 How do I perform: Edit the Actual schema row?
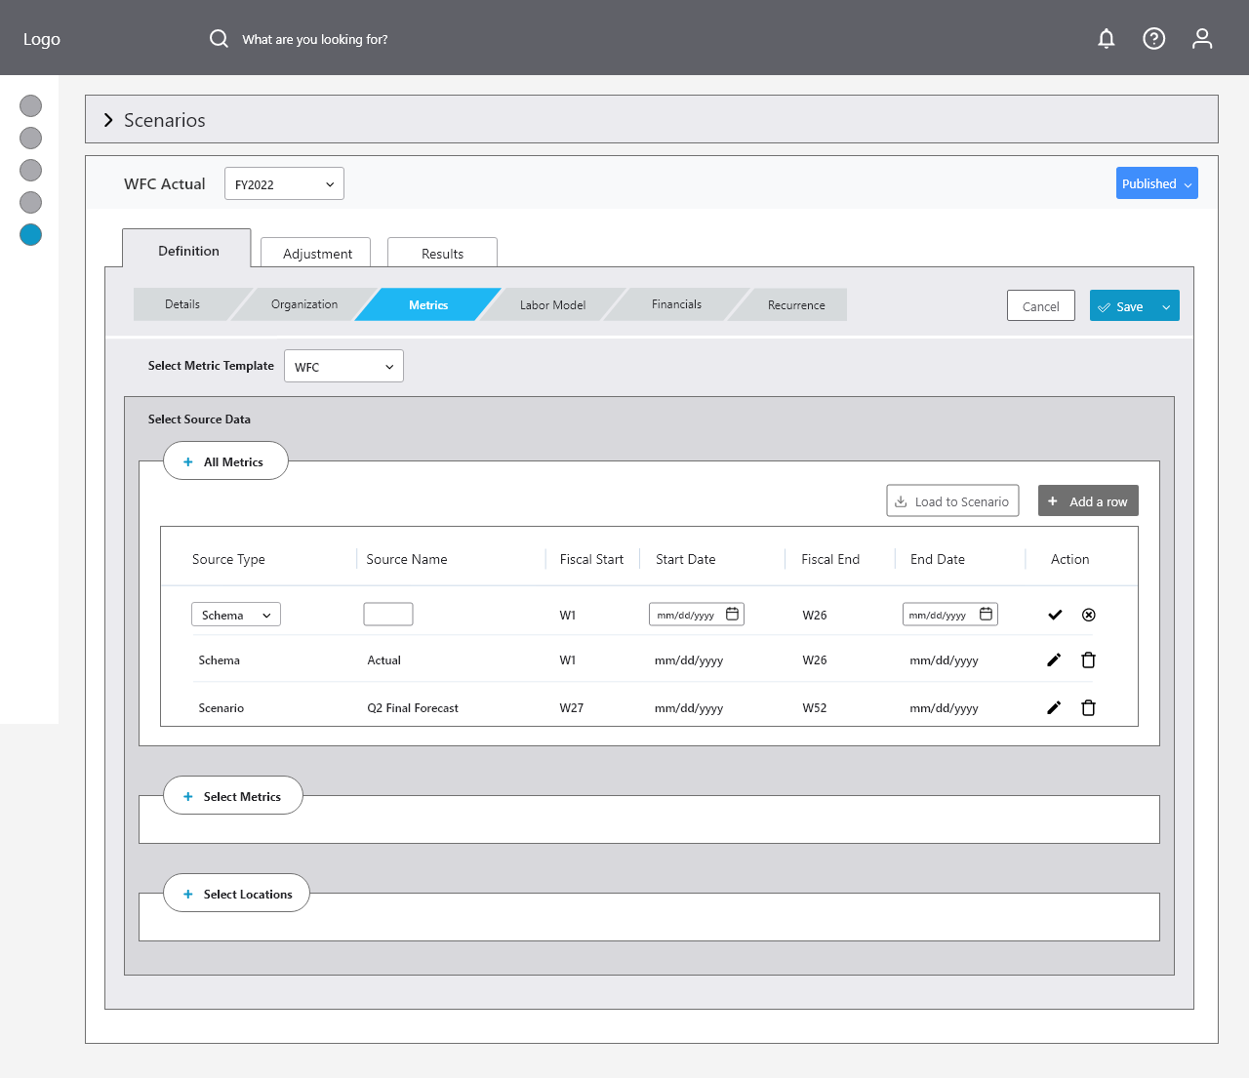pyautogui.click(x=1054, y=660)
